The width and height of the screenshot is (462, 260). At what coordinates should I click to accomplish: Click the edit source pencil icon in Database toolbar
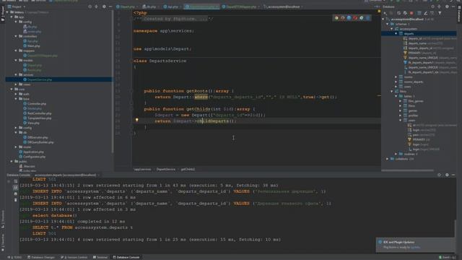[426, 13]
